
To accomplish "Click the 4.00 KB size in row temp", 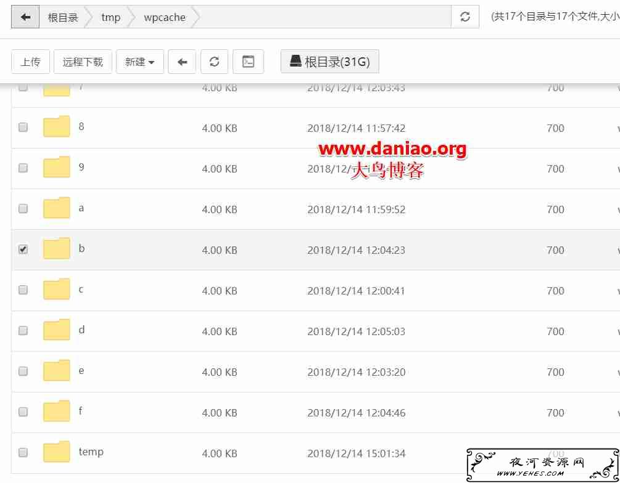I will pos(220,454).
